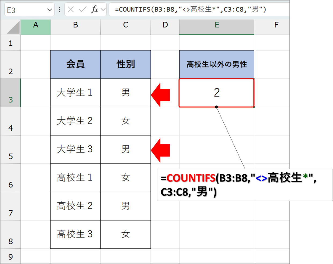Select column C header
The height and width of the screenshot is (264, 333).
[x=126, y=27]
